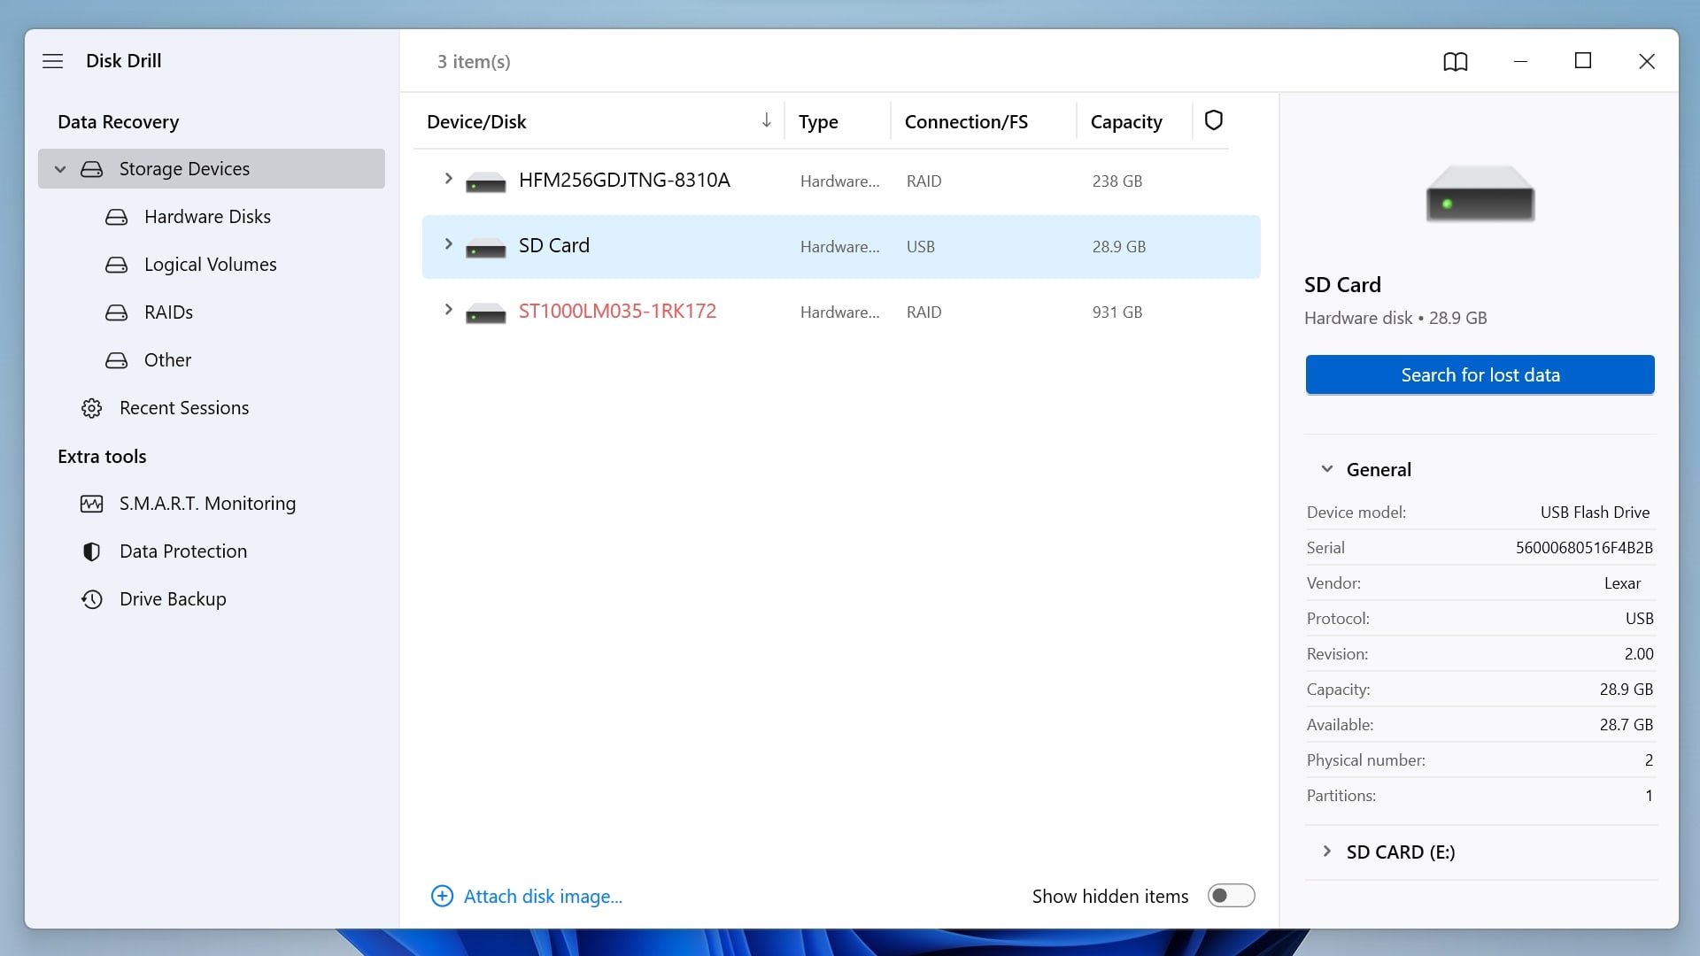The height and width of the screenshot is (956, 1700).
Task: Click the shield icon in table header
Action: [x=1214, y=119]
